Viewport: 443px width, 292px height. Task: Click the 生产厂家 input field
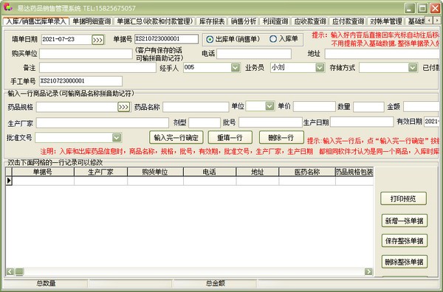[103, 123]
